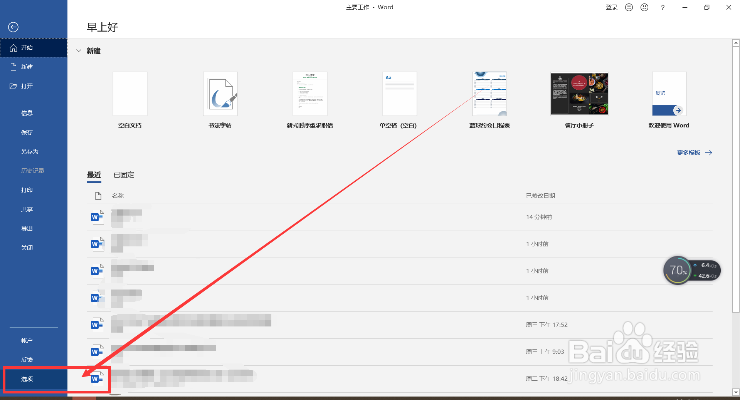Click the file icon in the list header
This screenshot has width=740, height=400.
tap(98, 196)
